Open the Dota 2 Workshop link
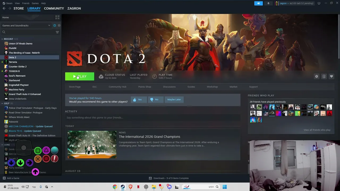Screen dimensions: 340x191 pyautogui.click(x=212, y=87)
